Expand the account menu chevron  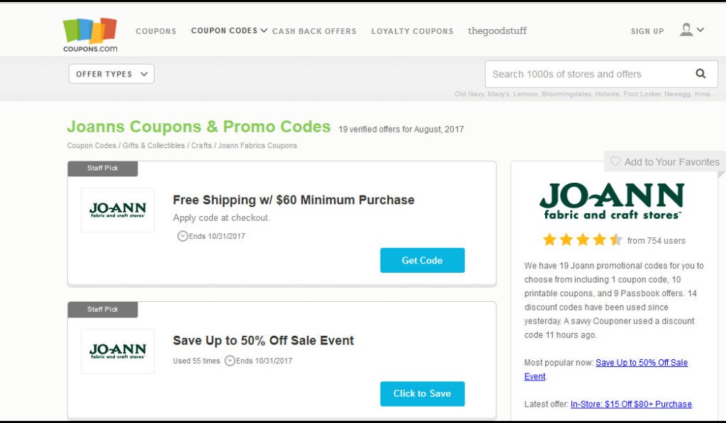pos(700,30)
